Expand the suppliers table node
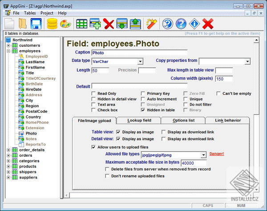This screenshot has height=211, width=267. [8, 177]
